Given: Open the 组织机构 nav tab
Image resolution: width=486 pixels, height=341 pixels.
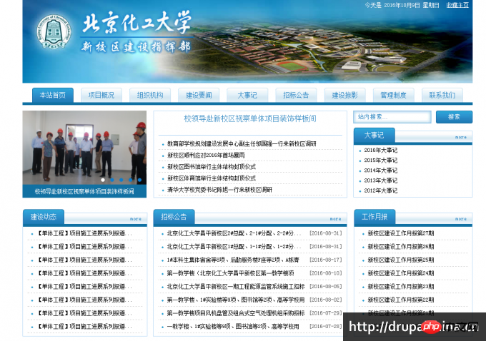Looking at the screenshot, I should coord(150,95).
